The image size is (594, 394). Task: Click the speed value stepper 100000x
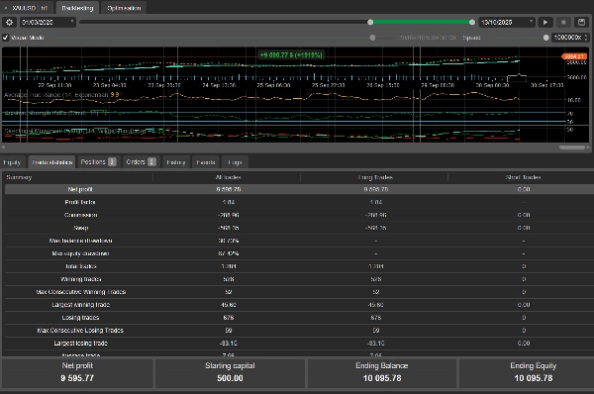pos(570,38)
